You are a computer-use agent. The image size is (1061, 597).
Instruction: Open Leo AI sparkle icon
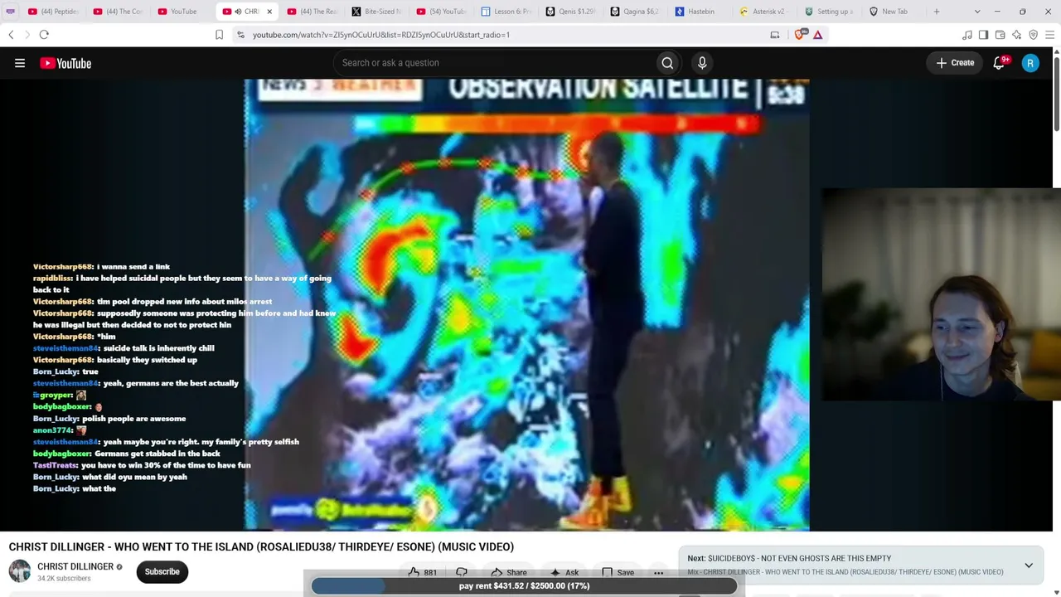pyautogui.click(x=1016, y=35)
